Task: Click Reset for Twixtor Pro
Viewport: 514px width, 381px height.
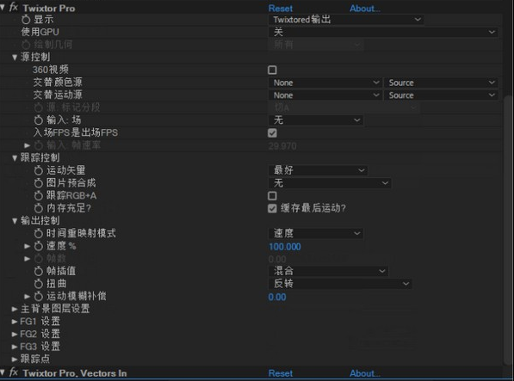Action: coord(281,9)
